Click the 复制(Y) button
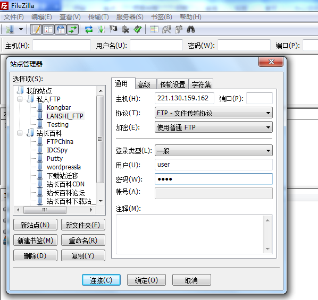This screenshot has width=318, height=300. (x=83, y=255)
